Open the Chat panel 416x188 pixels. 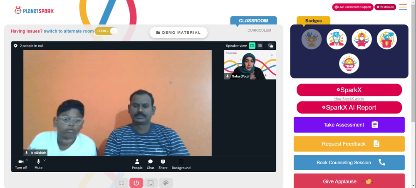click(151, 164)
